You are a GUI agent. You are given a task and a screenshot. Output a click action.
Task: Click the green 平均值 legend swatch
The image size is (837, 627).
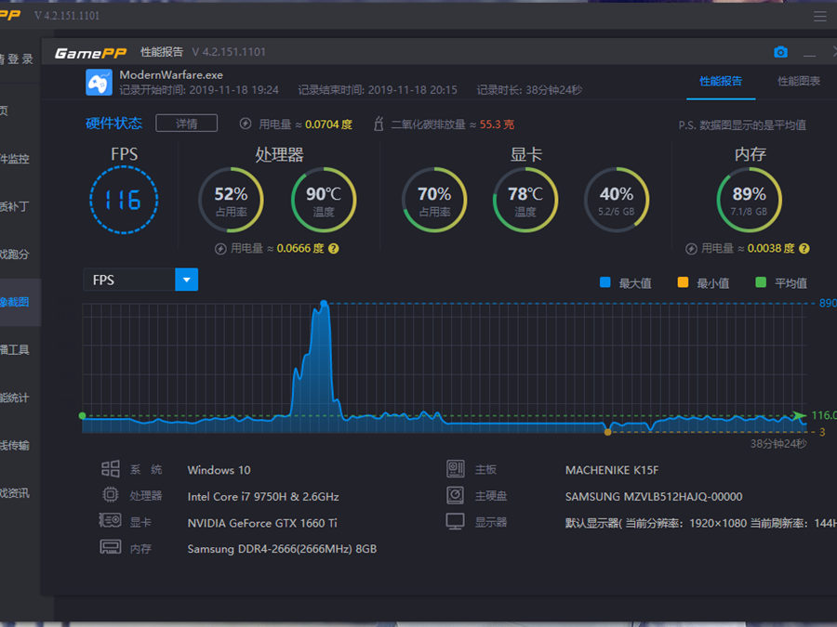coord(761,282)
